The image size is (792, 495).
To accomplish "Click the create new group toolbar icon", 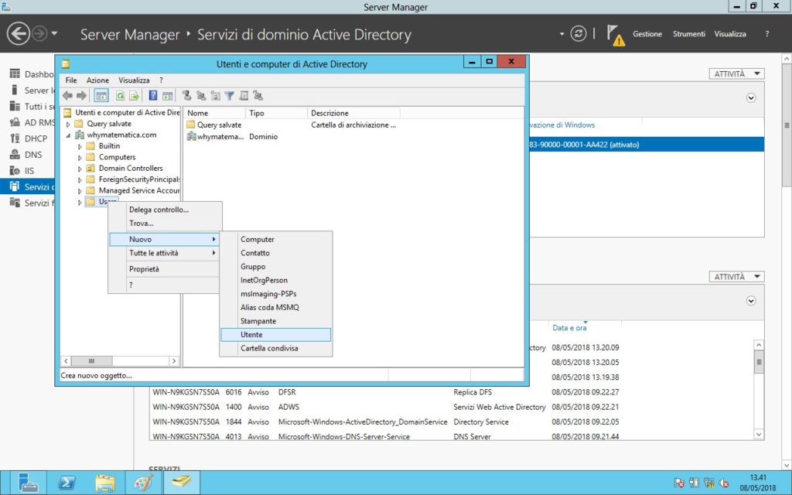I will [201, 95].
